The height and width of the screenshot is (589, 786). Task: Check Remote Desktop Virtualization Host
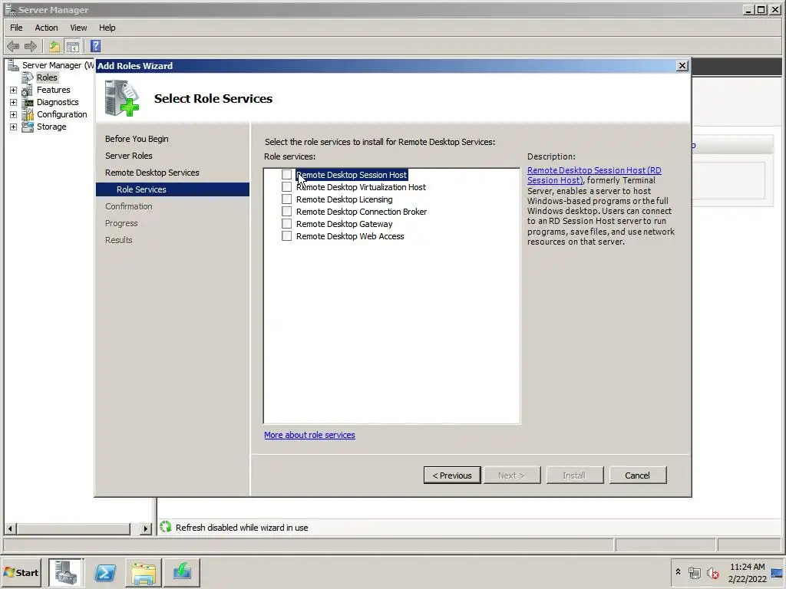coord(287,187)
